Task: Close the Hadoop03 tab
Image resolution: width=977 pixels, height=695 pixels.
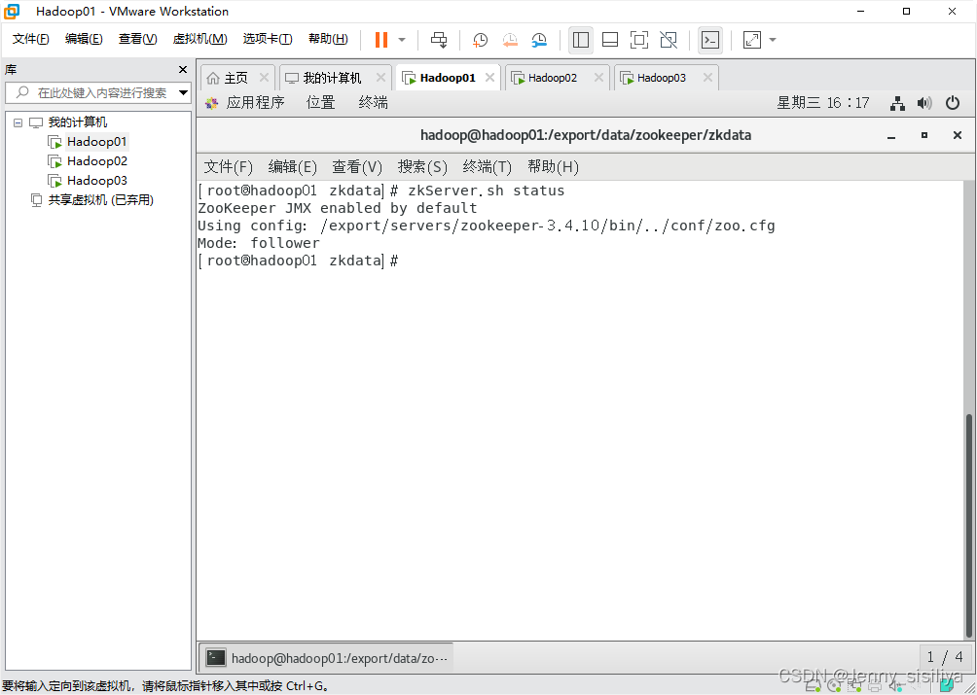Action: (707, 77)
